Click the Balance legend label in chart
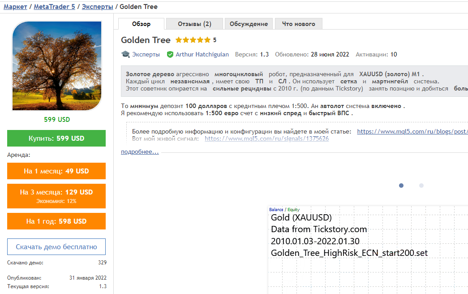Image resolution: width=468 pixels, height=294 pixels. coord(276,210)
